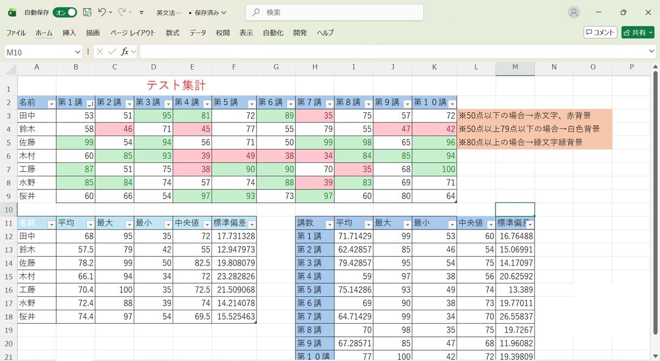This screenshot has height=361, width=660.
Task: Click the Save icon
Action: coord(87,12)
